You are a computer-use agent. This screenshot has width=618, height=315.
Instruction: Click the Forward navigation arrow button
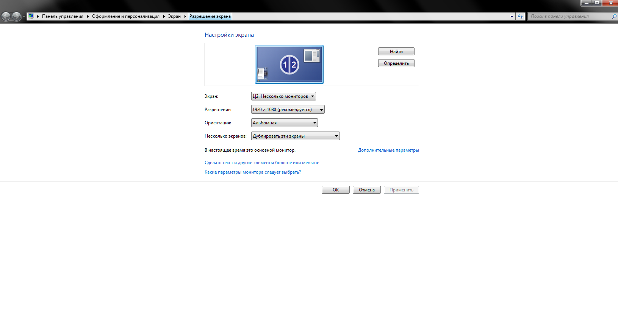click(16, 16)
